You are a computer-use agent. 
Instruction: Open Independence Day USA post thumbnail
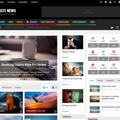tap(41, 102)
